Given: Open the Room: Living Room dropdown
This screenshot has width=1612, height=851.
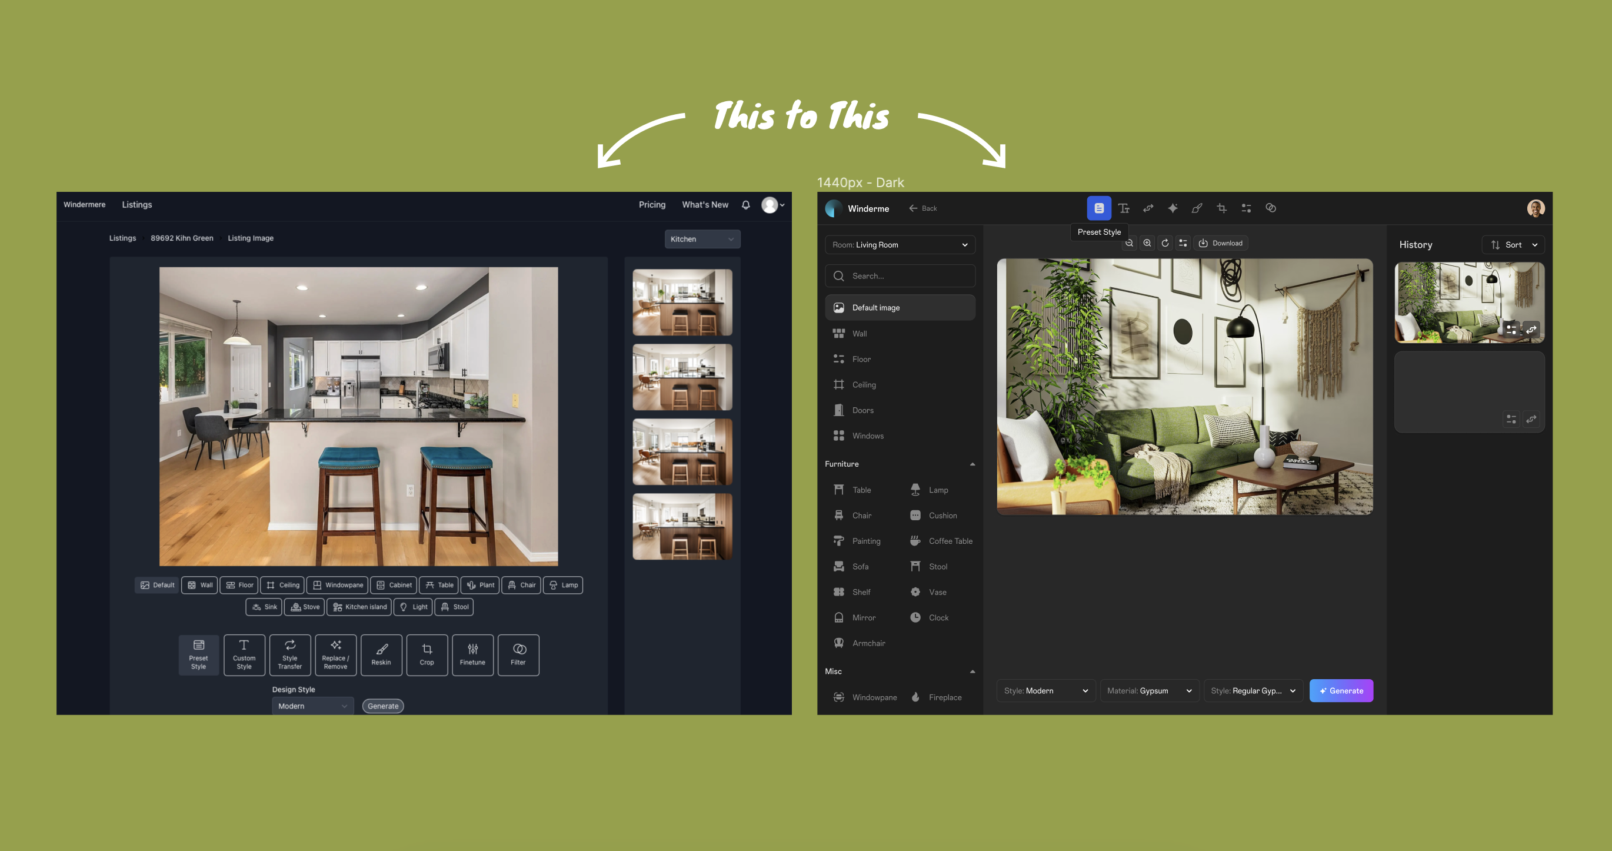Looking at the screenshot, I should 900,245.
